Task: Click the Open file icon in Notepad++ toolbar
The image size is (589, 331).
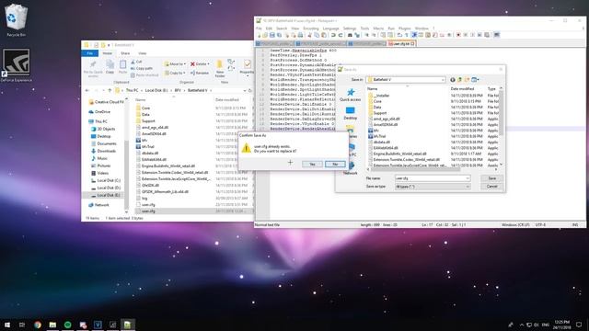Action: [x=265, y=35]
